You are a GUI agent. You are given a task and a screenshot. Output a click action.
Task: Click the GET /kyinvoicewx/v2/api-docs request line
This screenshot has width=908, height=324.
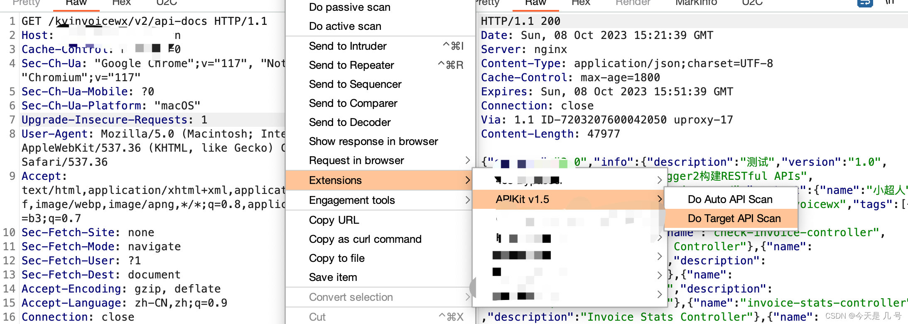(x=145, y=21)
